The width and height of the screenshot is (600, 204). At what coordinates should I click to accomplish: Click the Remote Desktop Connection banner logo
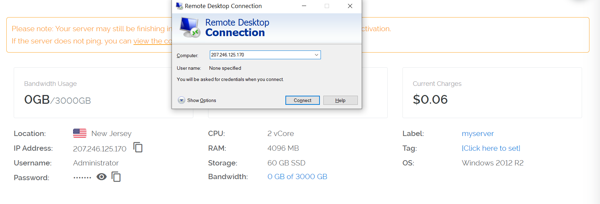pyautogui.click(x=189, y=27)
